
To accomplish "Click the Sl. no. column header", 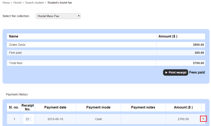I will pos(14,107).
